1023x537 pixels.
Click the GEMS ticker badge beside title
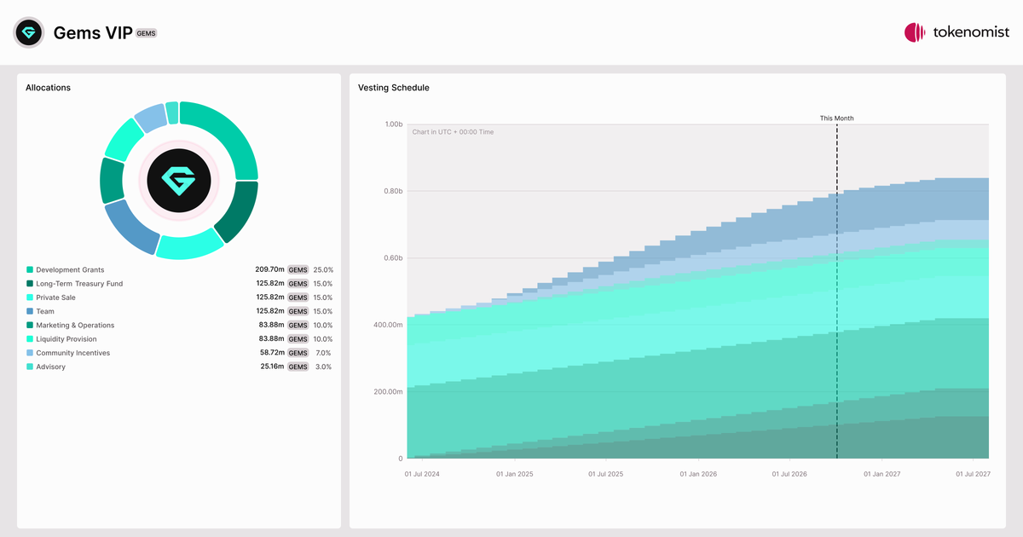[x=147, y=32]
